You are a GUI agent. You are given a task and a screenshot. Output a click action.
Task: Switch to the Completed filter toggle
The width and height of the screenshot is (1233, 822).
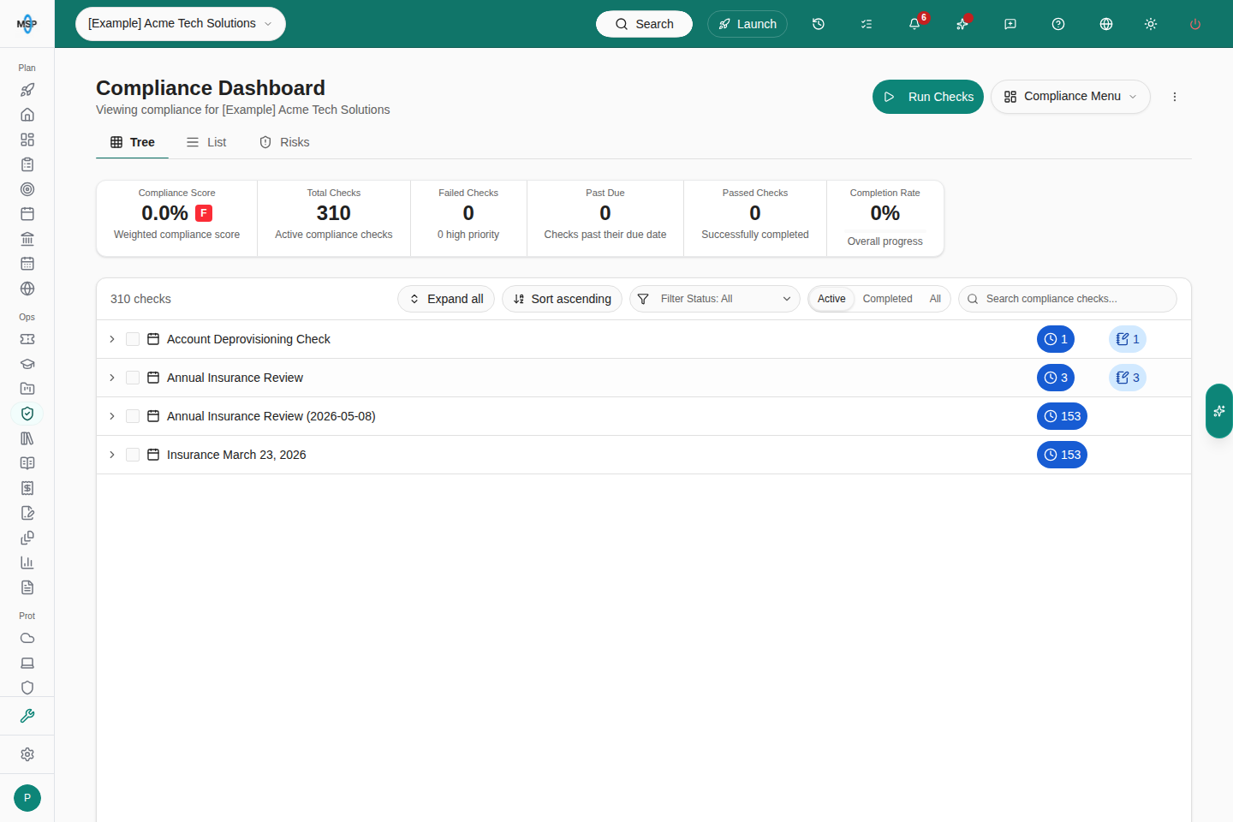[887, 299]
